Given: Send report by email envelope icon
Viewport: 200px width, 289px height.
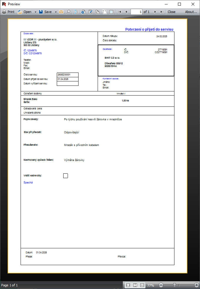Looking at the screenshot, I should pyautogui.click(x=61, y=12).
